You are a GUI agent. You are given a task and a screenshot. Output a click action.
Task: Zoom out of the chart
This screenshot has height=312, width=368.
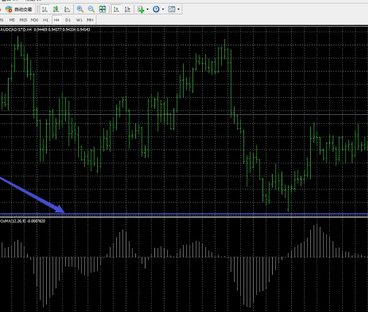coord(91,9)
